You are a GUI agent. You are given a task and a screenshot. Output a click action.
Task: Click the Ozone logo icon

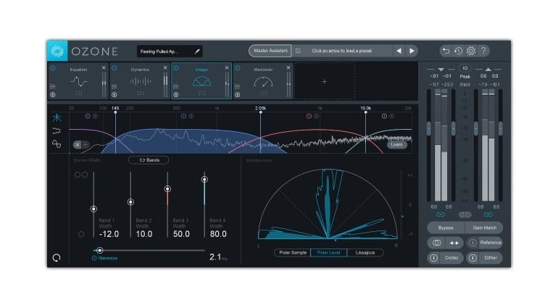coord(57,51)
